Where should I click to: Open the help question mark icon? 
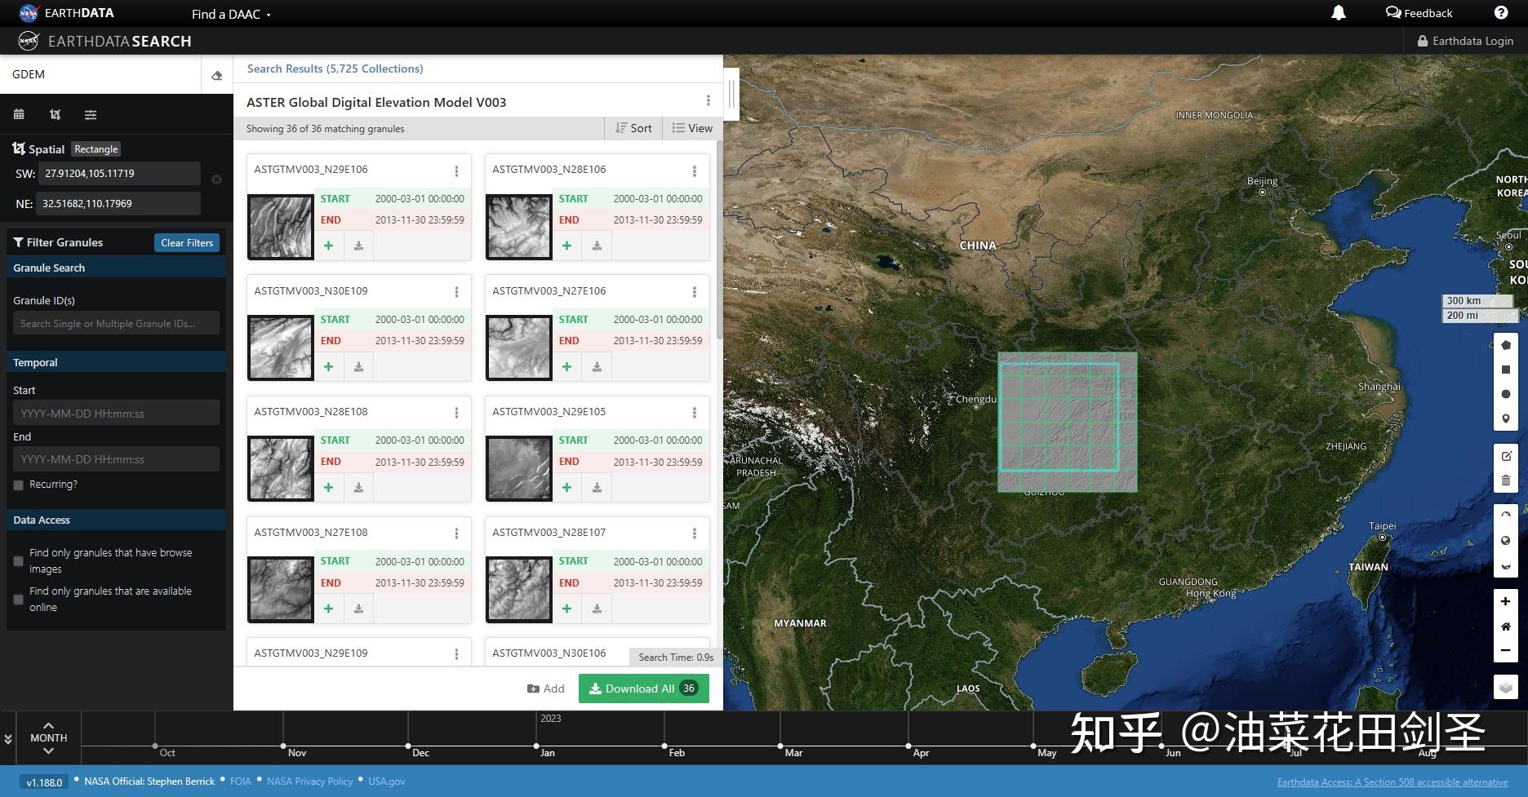[x=1501, y=13]
